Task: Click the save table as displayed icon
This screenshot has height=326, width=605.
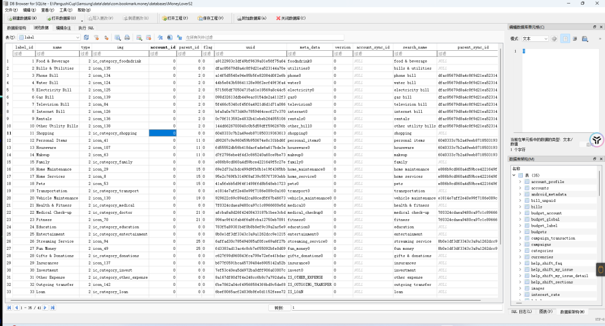Action: (x=118, y=37)
